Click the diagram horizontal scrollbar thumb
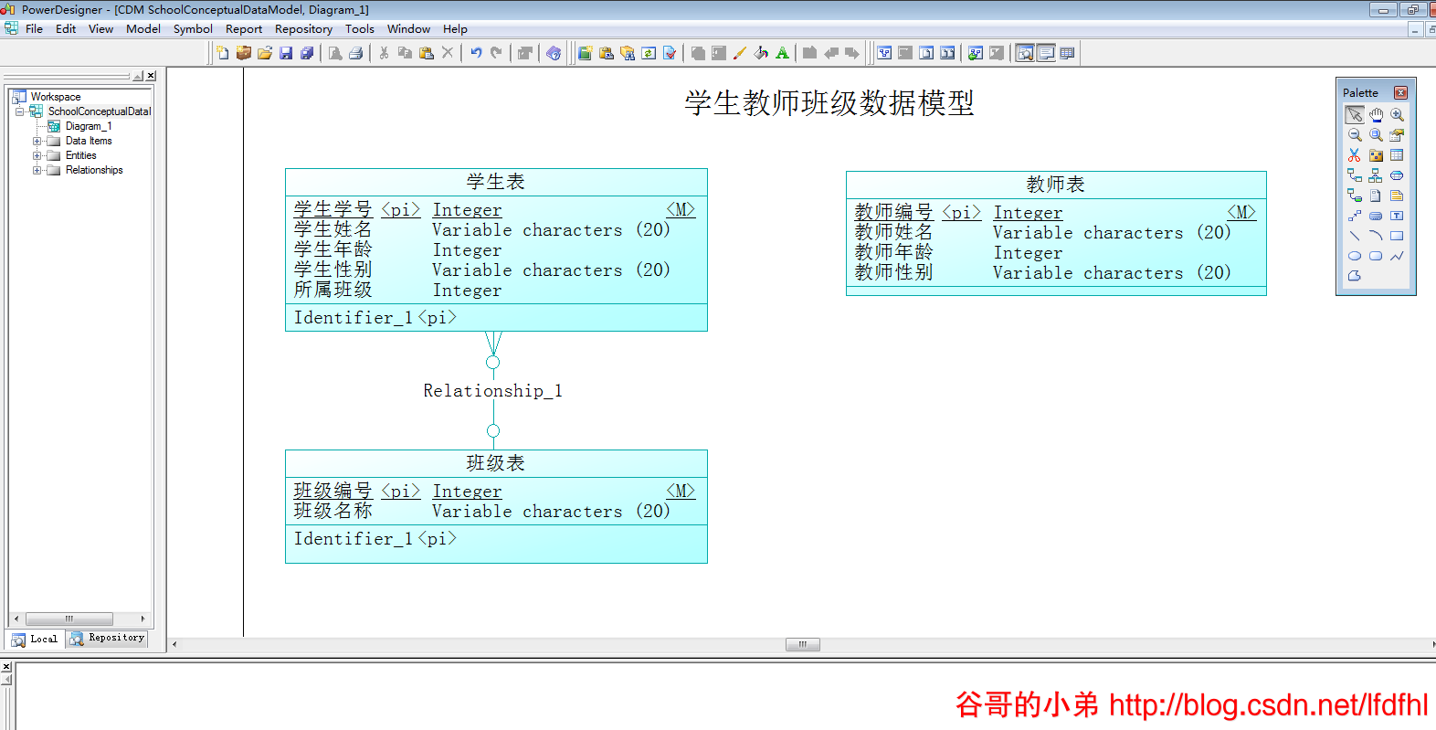Image resolution: width=1436 pixels, height=730 pixels. 803,645
